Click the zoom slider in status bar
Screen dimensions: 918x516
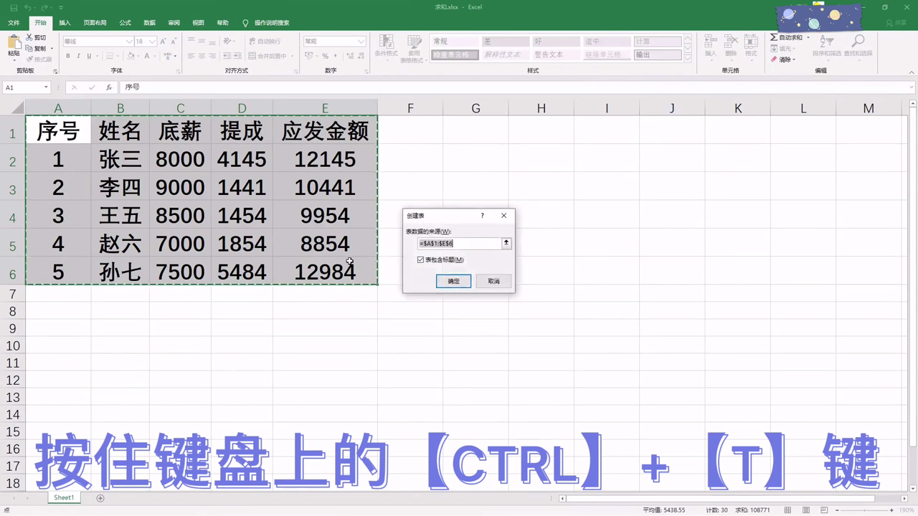(865, 510)
